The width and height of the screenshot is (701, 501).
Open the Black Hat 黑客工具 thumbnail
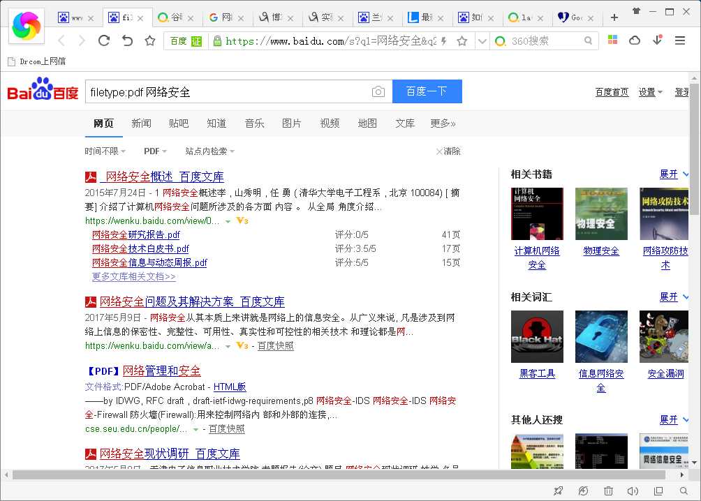(x=537, y=336)
